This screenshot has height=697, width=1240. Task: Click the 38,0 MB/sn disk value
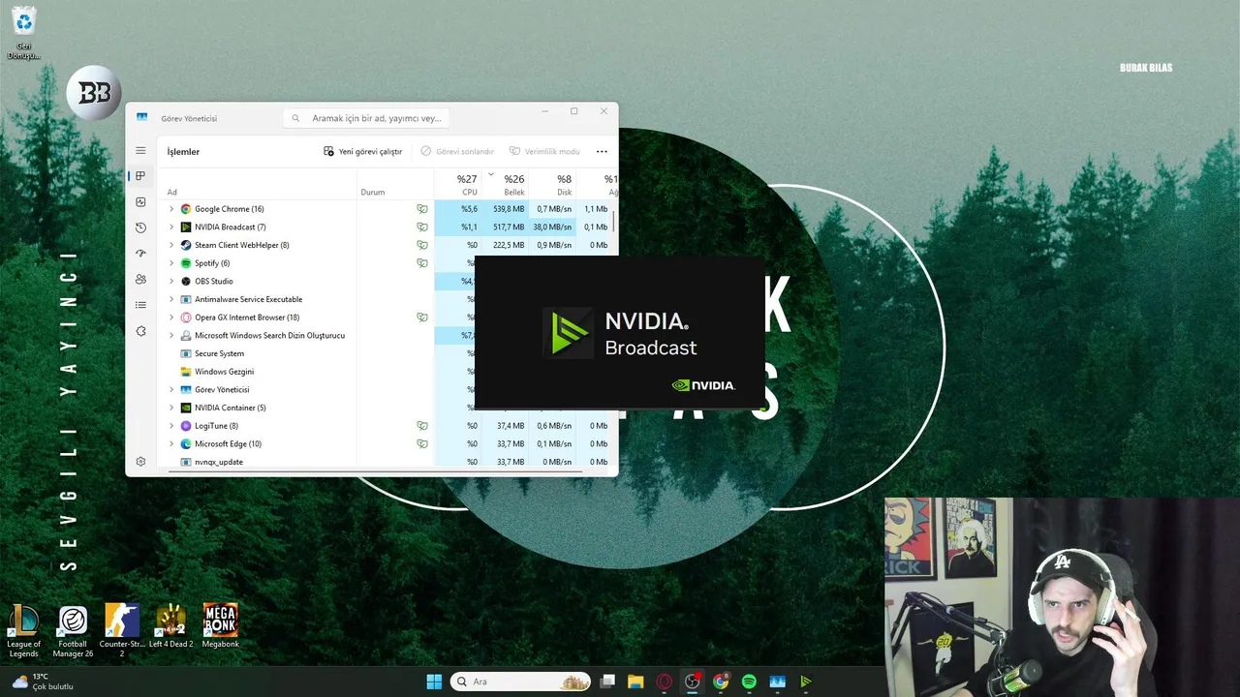(x=552, y=227)
